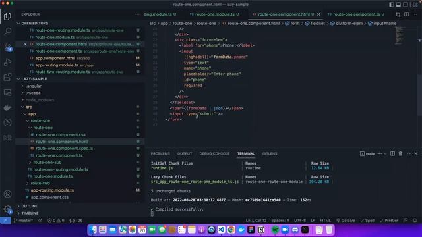Open Explorer more actions ellipsis
The height and width of the screenshot is (237, 422).
tap(138, 14)
